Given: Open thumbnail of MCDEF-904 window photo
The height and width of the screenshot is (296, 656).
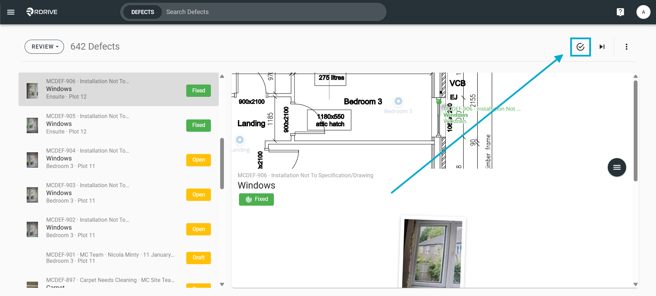Looking at the screenshot, I should click(x=33, y=160).
